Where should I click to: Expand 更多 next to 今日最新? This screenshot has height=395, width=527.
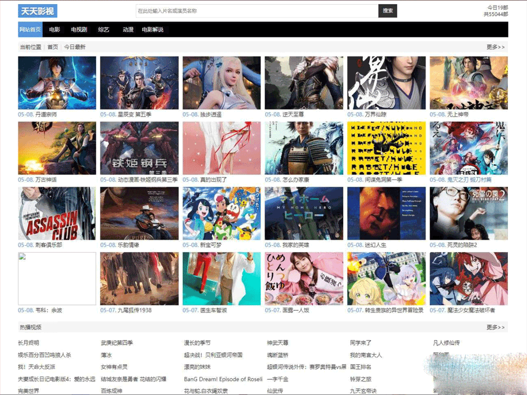pos(495,47)
